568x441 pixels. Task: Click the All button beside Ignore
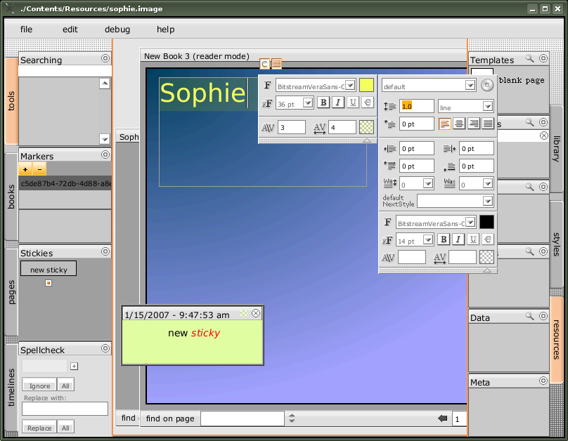(65, 386)
